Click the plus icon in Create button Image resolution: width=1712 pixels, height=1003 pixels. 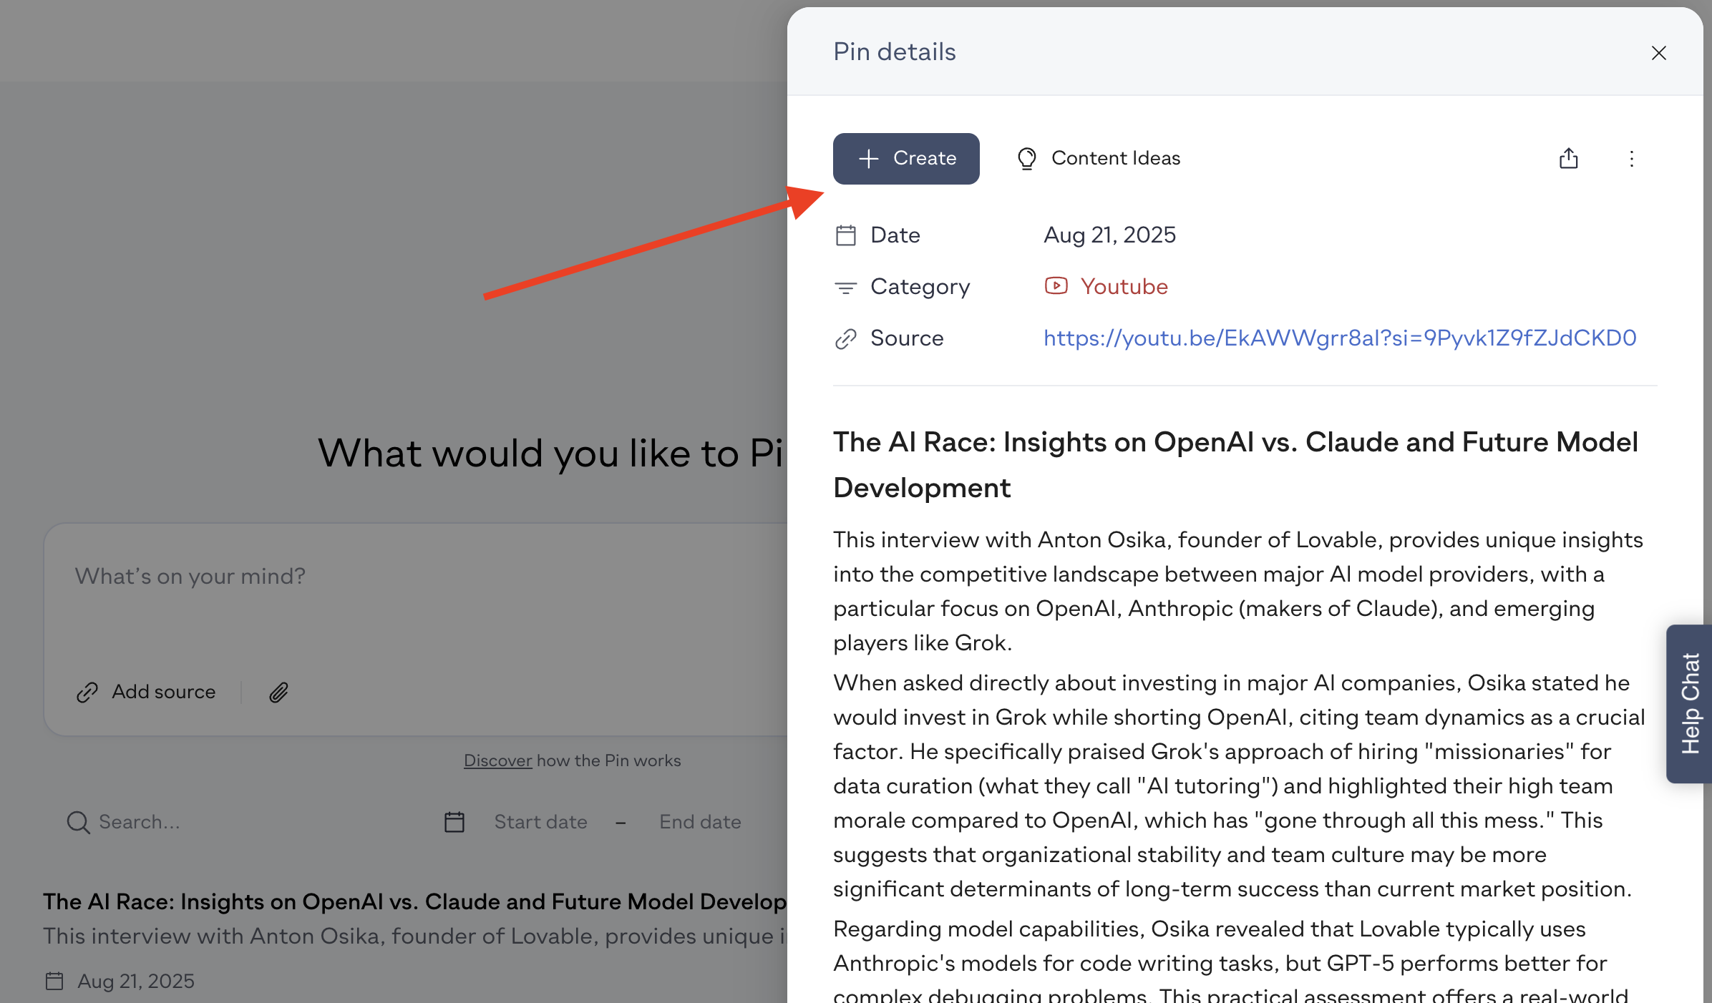click(868, 158)
